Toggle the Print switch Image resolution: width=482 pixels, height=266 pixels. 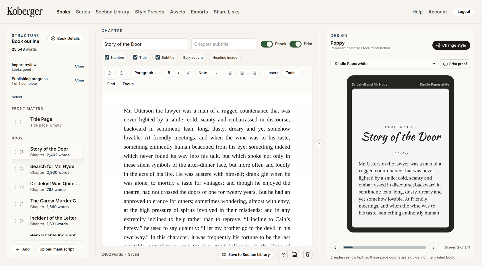coord(295,44)
